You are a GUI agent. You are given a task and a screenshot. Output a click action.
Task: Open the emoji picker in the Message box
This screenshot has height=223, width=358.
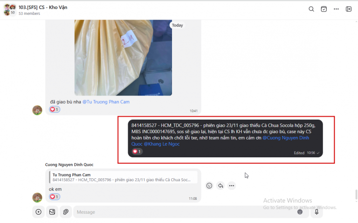(x=300, y=212)
